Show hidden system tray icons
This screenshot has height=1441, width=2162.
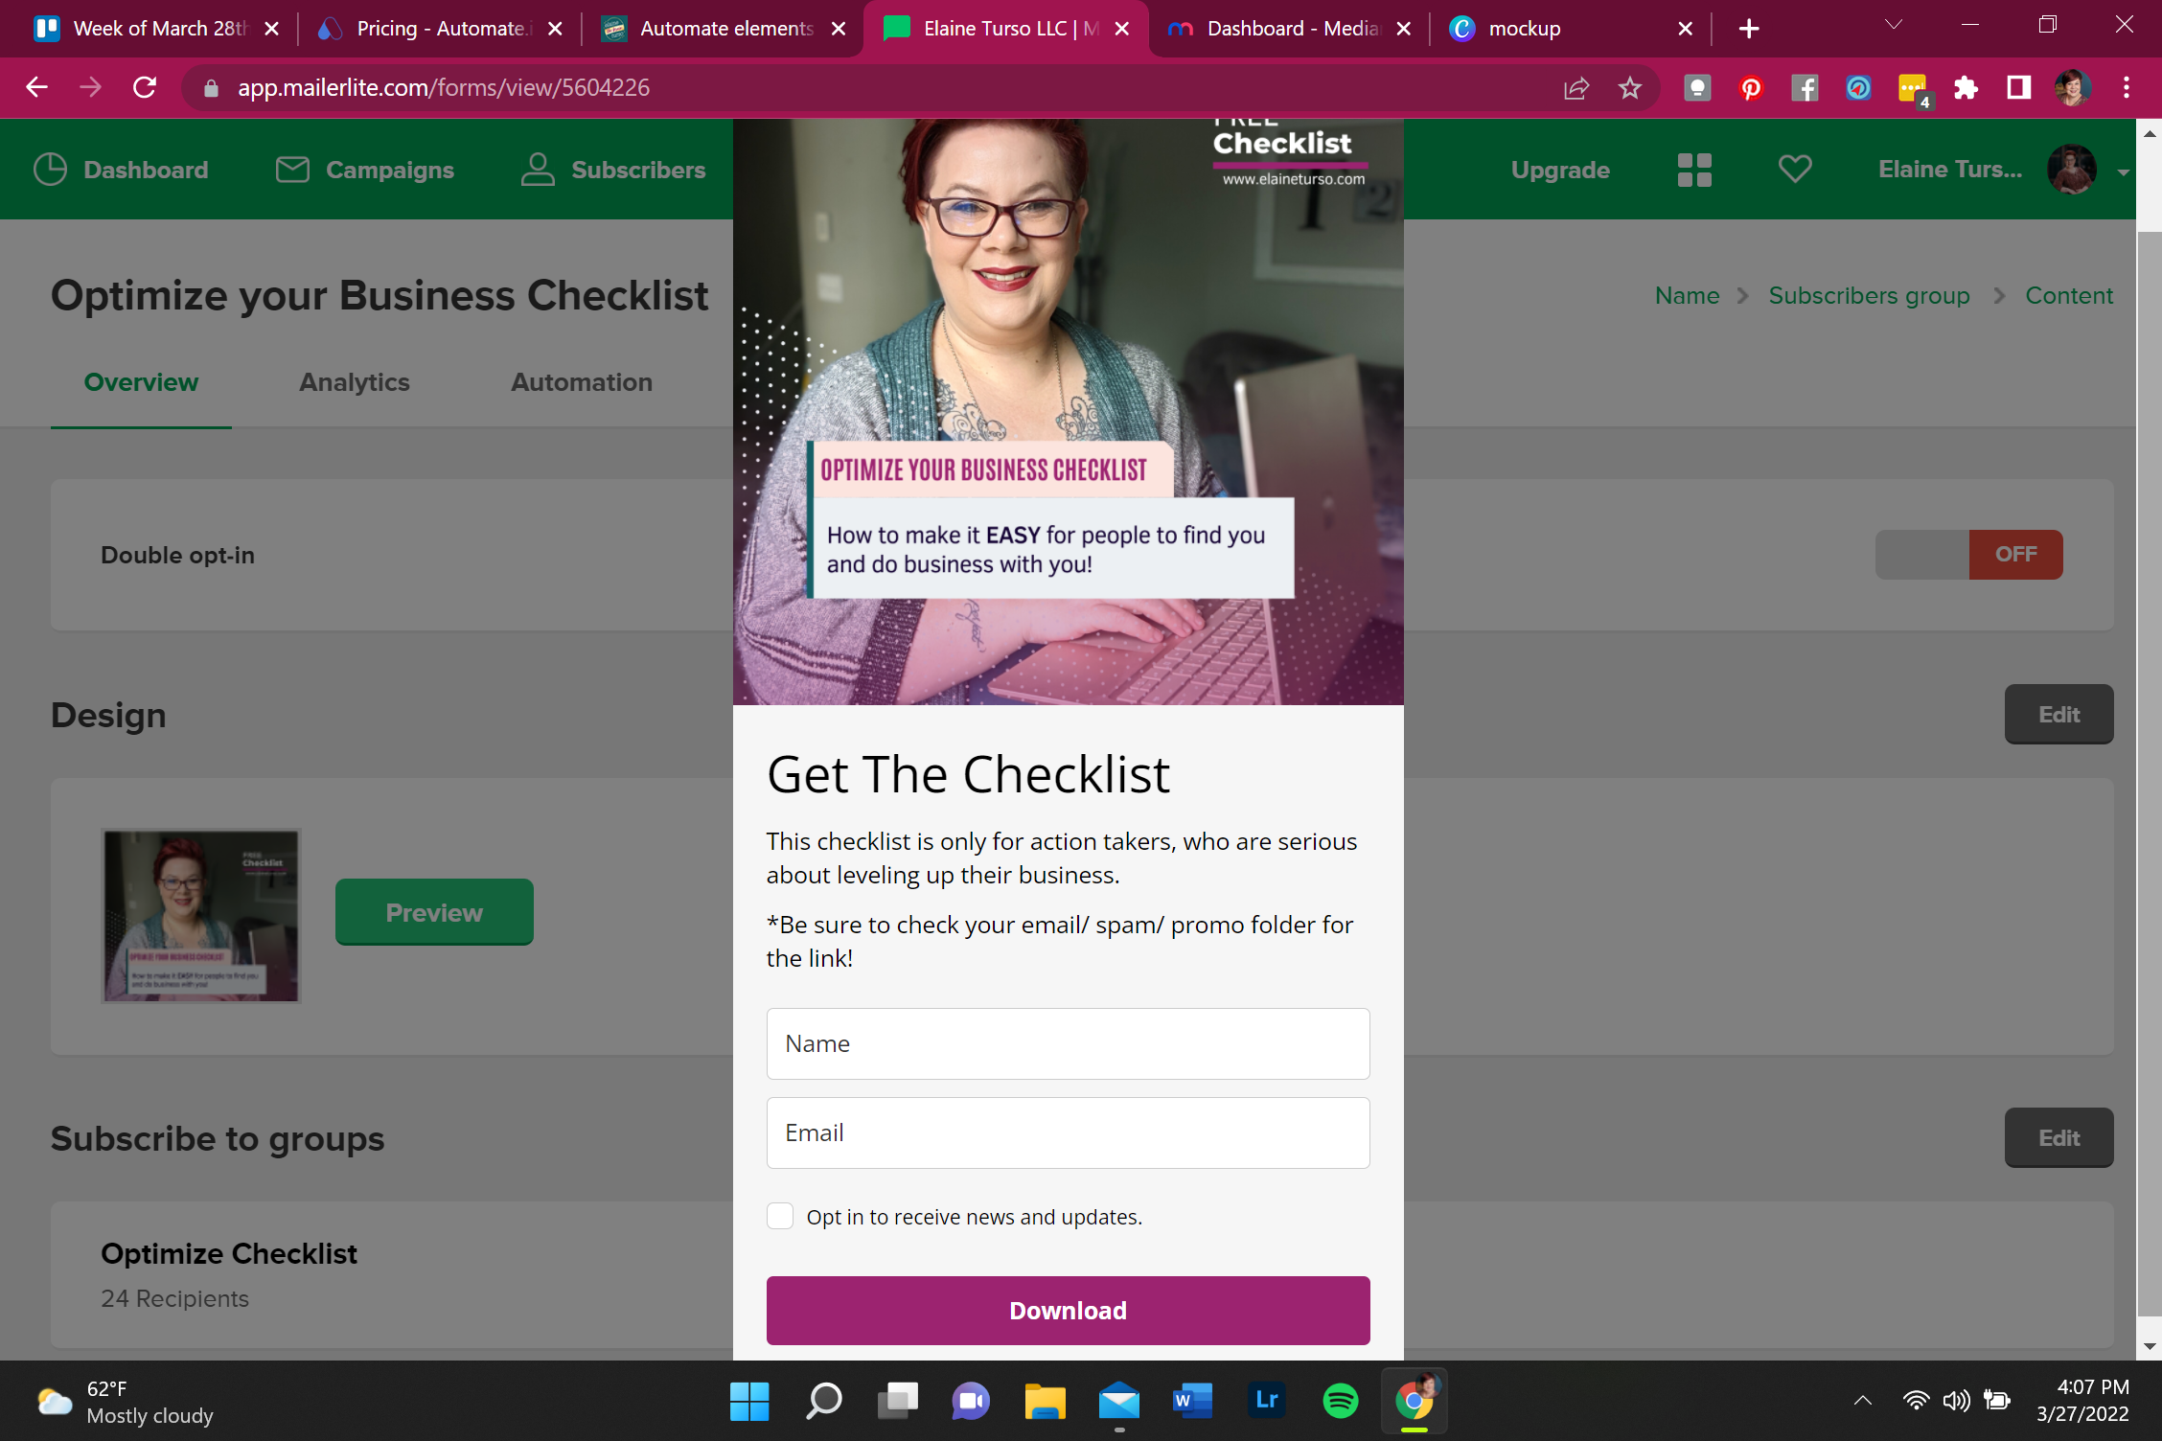coord(1862,1401)
